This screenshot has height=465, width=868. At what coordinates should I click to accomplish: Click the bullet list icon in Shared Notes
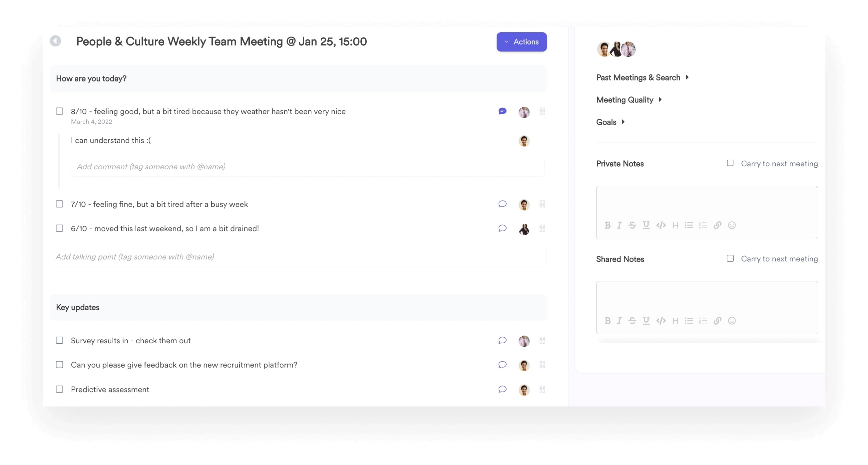click(x=688, y=320)
